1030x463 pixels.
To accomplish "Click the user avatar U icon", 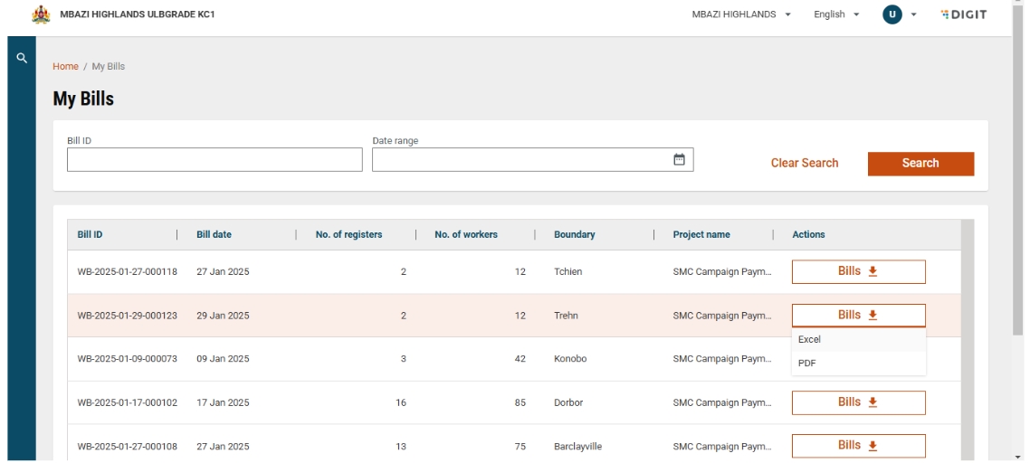I will coord(892,14).
